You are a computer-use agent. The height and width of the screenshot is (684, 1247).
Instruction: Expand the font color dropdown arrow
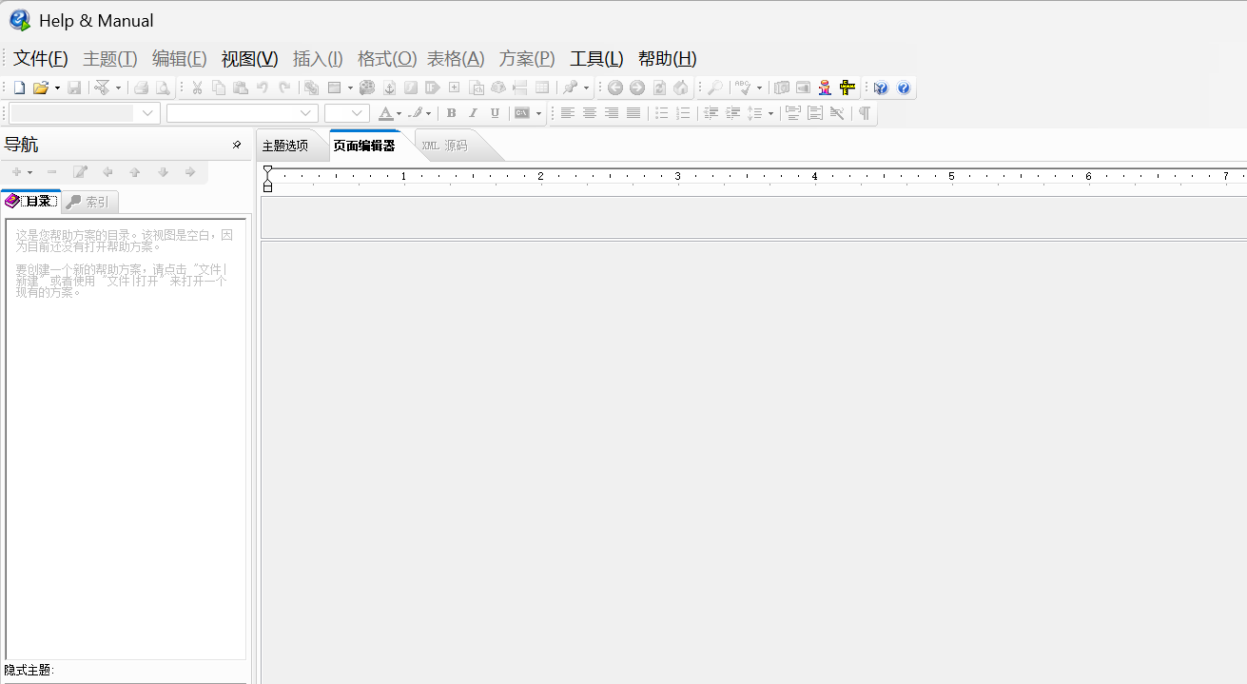(397, 113)
